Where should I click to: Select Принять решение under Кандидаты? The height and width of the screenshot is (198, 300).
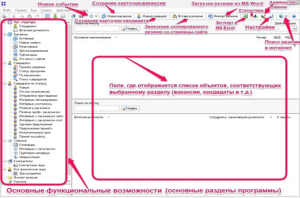click(32, 67)
